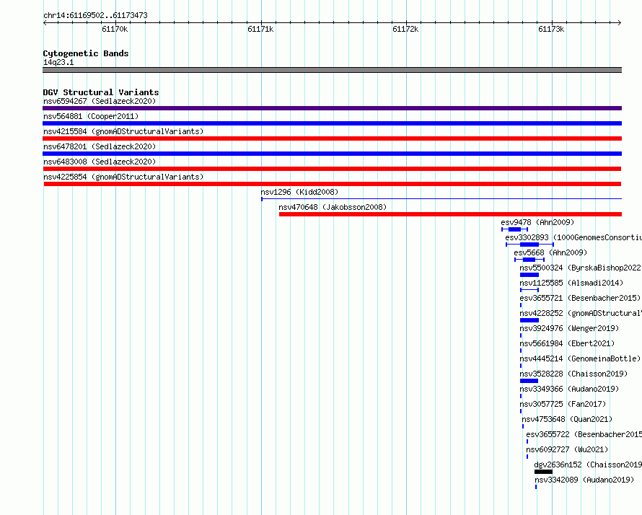This screenshot has height=515, width=642.
Task: Click the ruler's right arrowhead
Action: [x=620, y=23]
